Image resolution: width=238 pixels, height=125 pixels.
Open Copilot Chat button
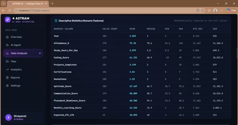(x=231, y=10)
